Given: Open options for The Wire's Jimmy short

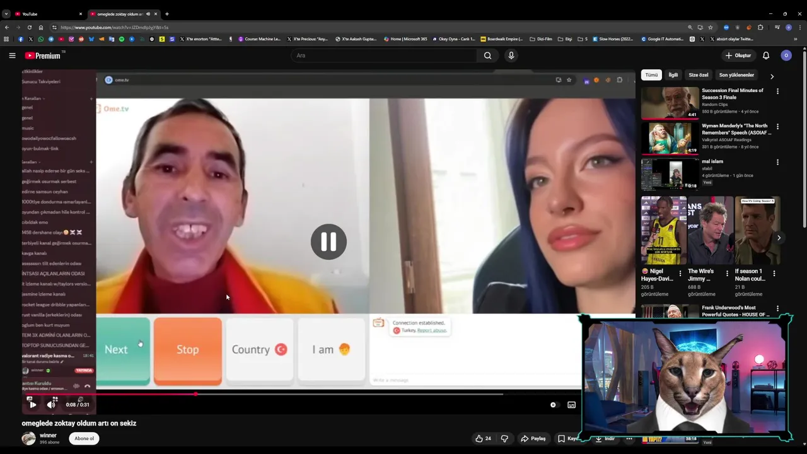Looking at the screenshot, I should tap(727, 274).
